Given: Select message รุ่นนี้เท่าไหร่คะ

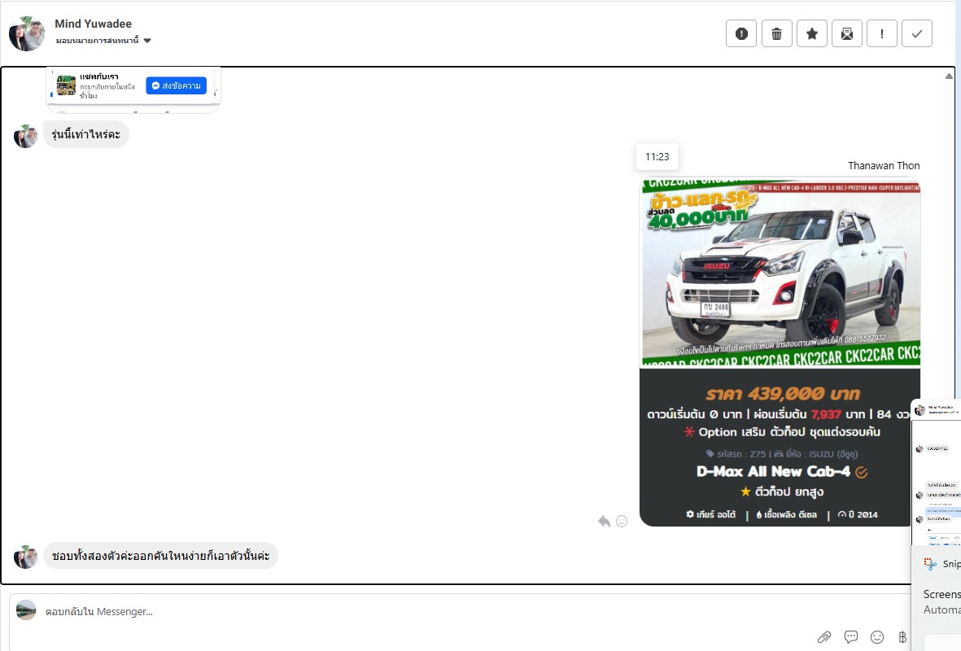Looking at the screenshot, I should coord(85,134).
